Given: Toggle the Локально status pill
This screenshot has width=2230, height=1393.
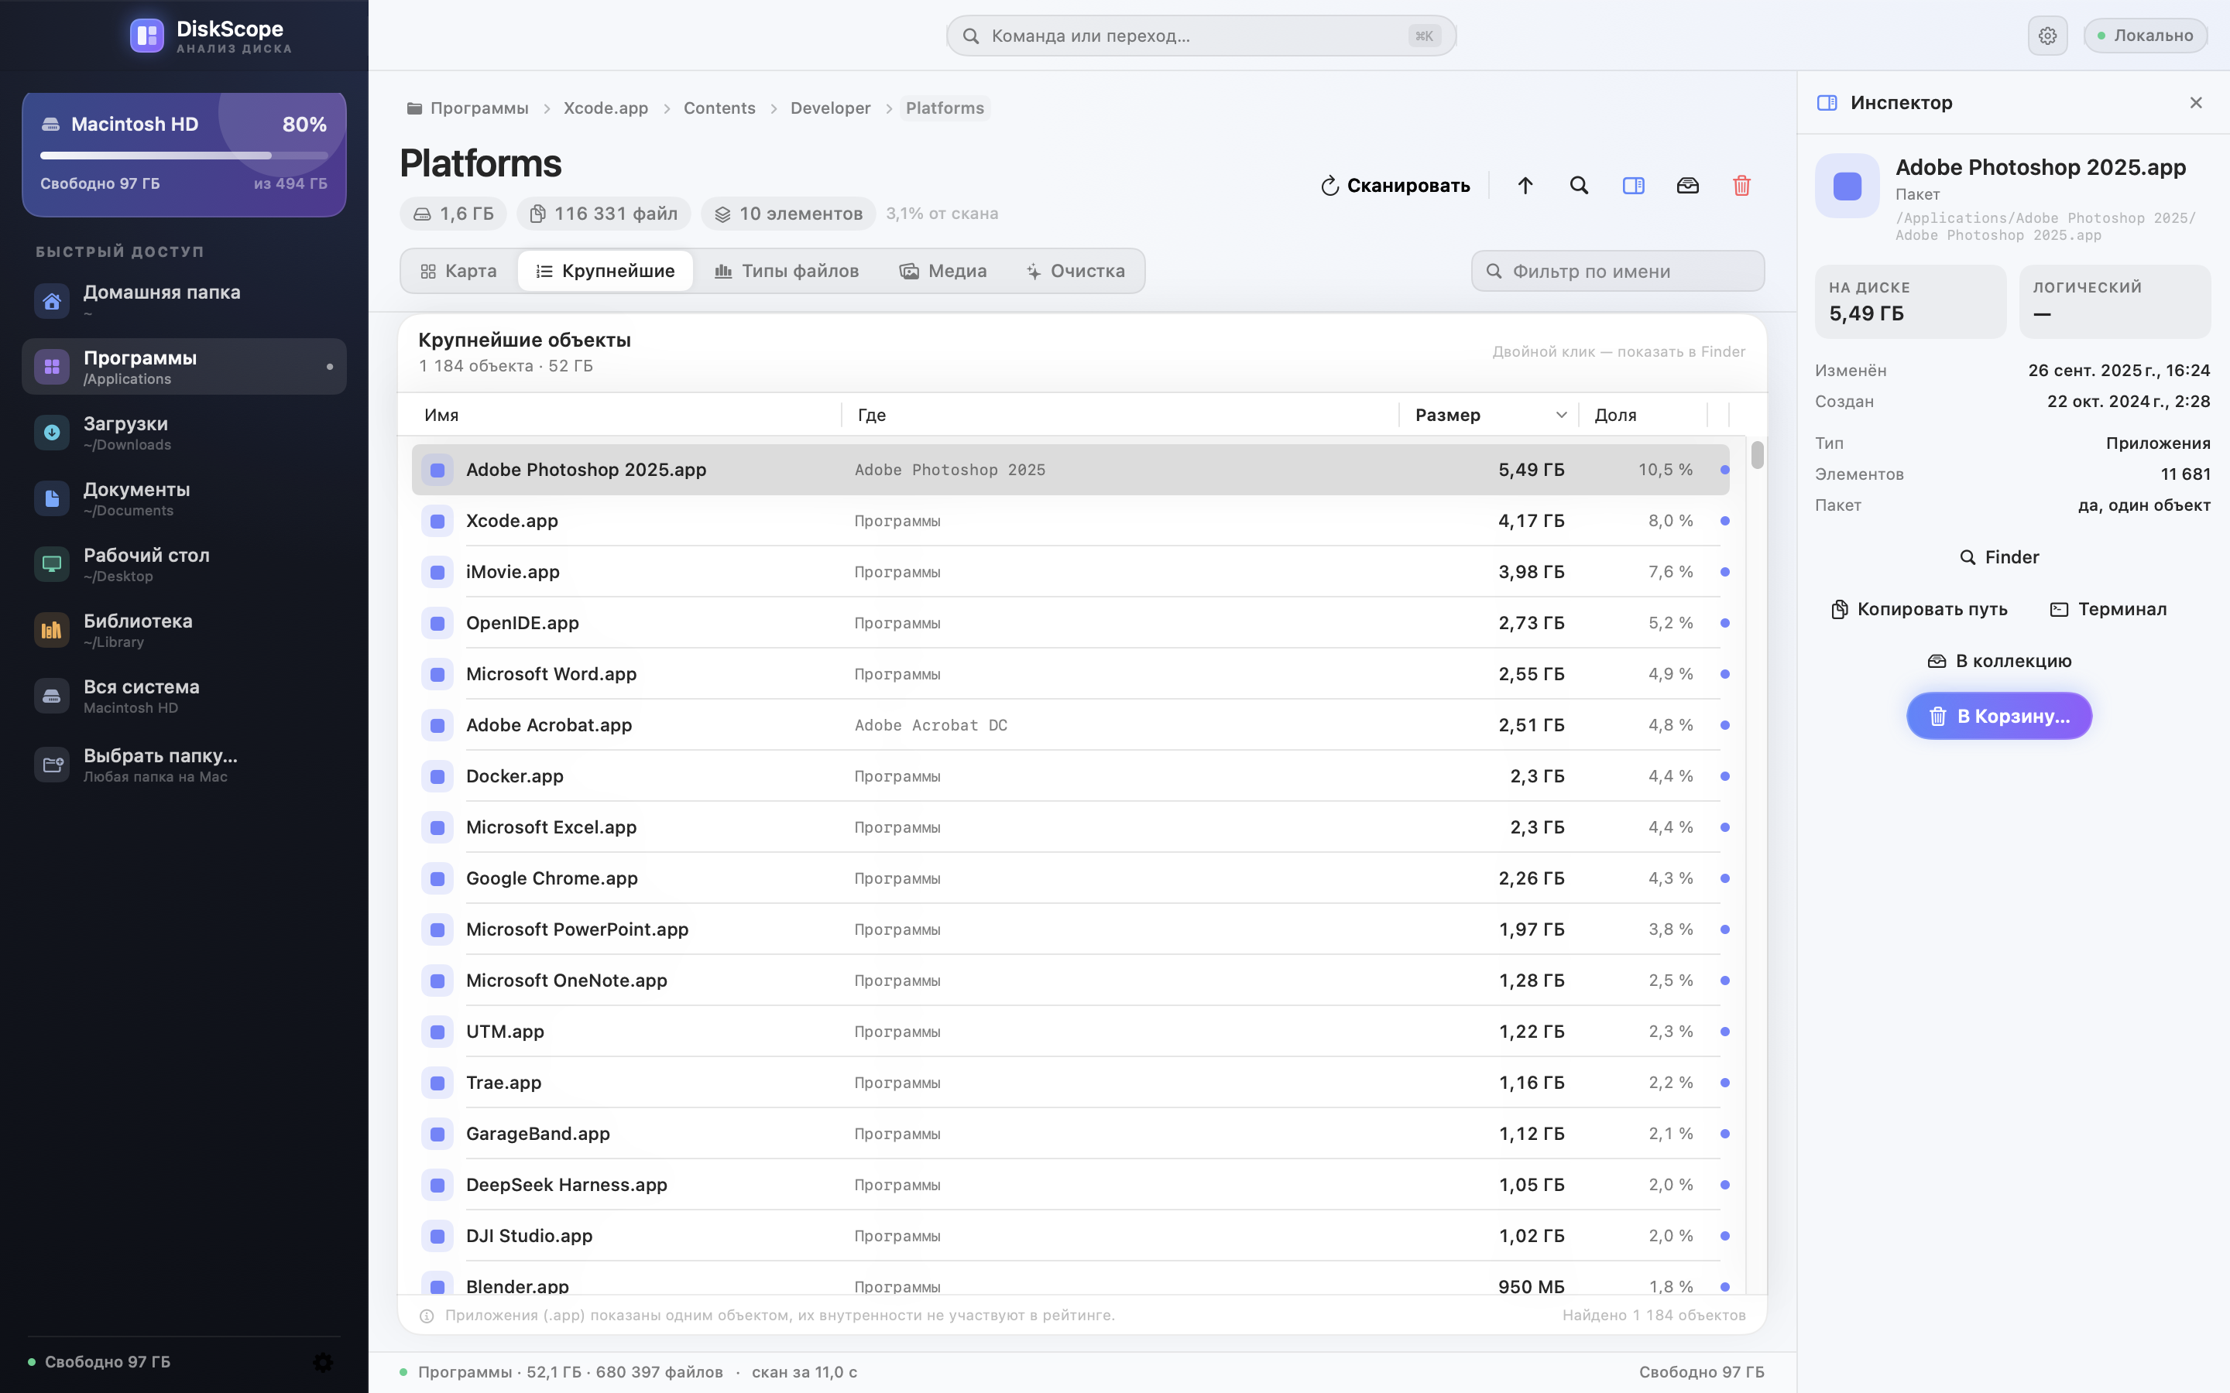Looking at the screenshot, I should [x=2144, y=36].
